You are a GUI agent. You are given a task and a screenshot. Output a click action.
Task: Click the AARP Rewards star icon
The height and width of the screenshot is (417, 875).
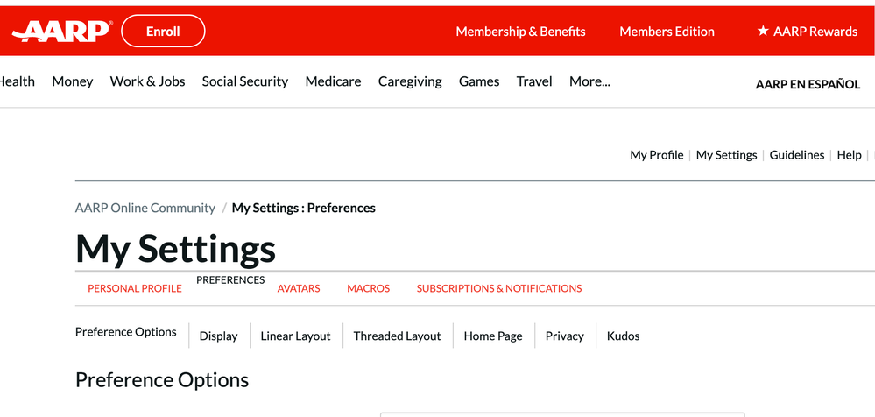click(x=762, y=32)
